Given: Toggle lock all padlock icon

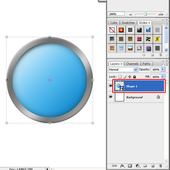Looking at the screenshot, I should 134,77.
